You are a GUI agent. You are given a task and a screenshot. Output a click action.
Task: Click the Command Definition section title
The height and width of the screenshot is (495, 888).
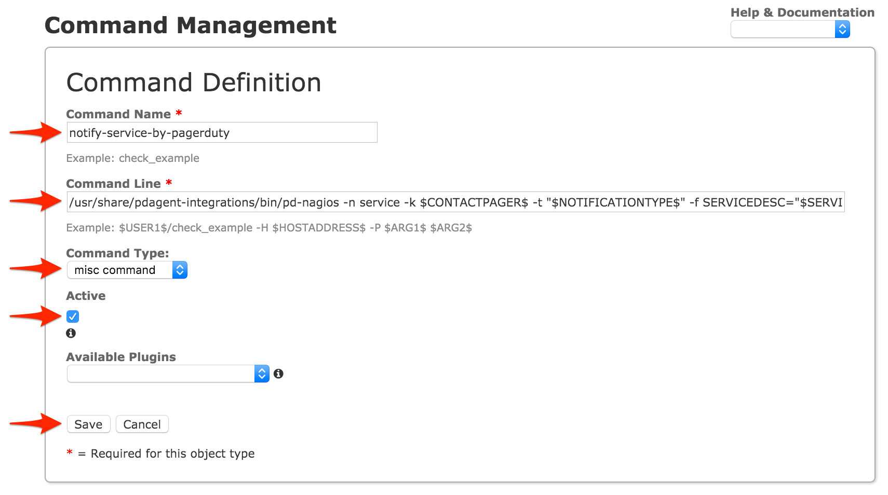tap(194, 83)
